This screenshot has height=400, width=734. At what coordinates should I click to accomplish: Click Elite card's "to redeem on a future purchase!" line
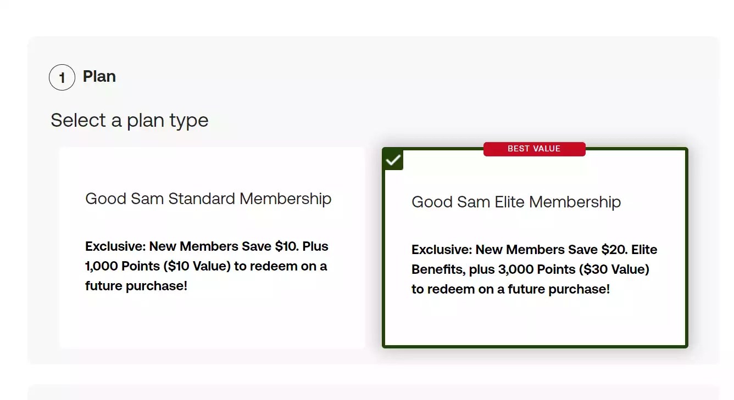coord(510,289)
